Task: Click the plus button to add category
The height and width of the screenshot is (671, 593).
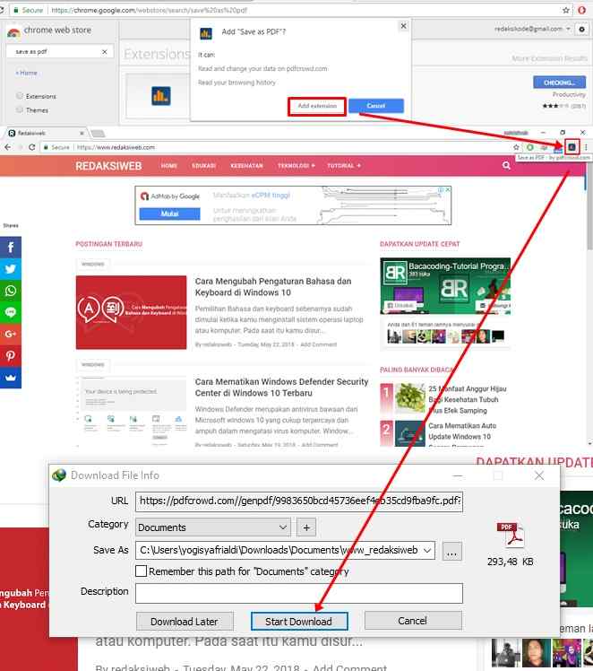Action: (x=306, y=527)
